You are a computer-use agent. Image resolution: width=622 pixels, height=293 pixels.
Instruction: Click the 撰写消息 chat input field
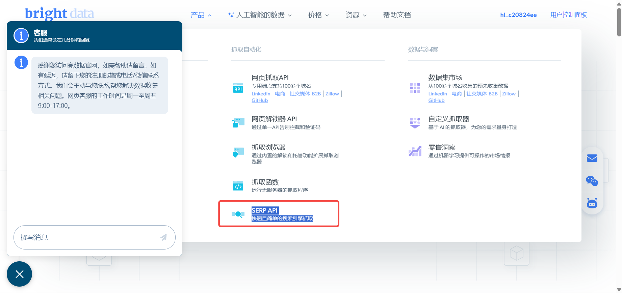(x=95, y=237)
